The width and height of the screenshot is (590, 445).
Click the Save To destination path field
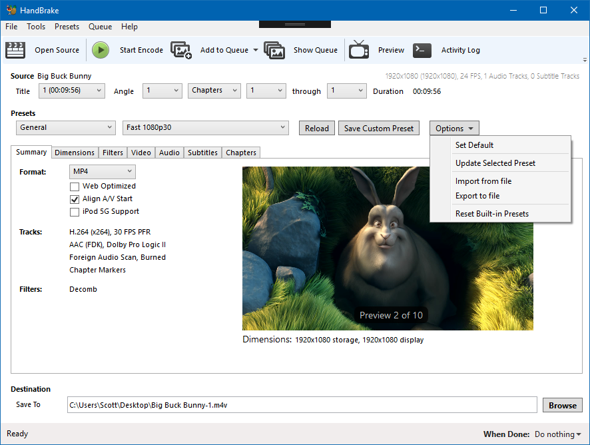(302, 405)
